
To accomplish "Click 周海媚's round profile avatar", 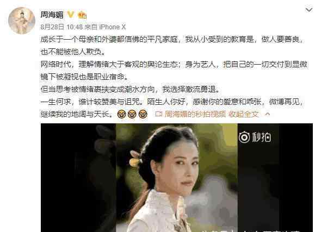I will click(x=22, y=21).
